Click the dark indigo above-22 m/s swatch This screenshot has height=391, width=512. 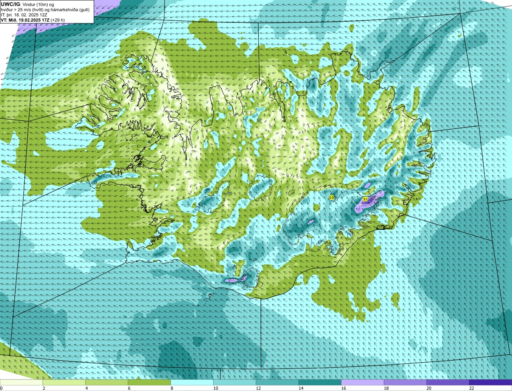coord(490,382)
